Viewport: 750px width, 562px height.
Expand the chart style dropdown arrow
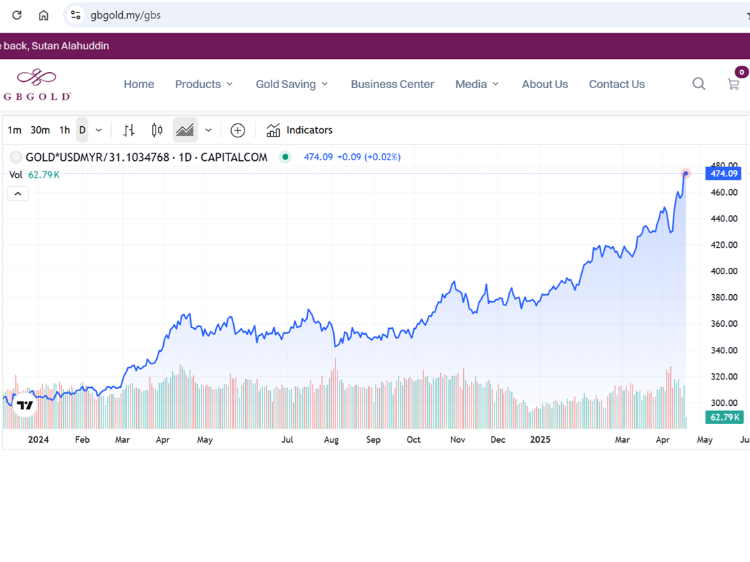pos(208,130)
